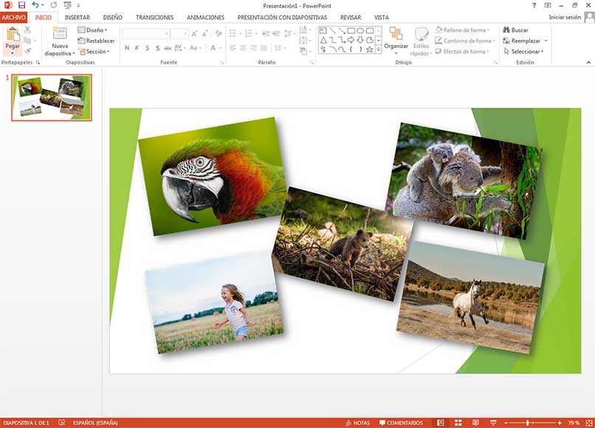Select the rectangle shape in Dibujo gallery
This screenshot has height=428, width=595.
point(351,31)
